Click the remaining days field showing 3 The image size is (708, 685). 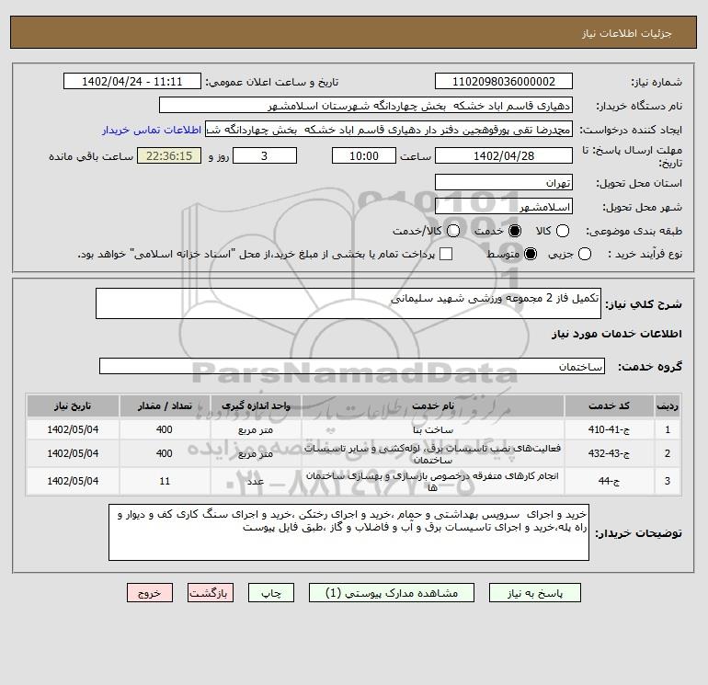pyautogui.click(x=265, y=155)
